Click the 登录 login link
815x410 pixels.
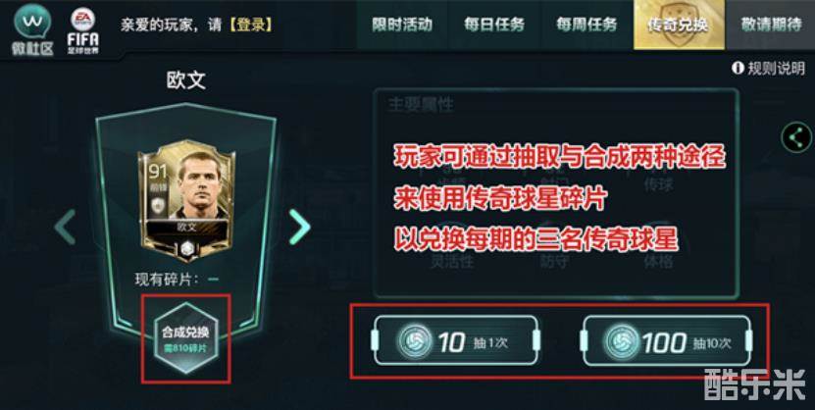[x=250, y=25]
